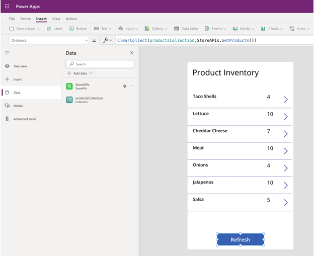314x259 pixels.
Task: Open the Taco Shells row arrow
Action: tap(286, 99)
